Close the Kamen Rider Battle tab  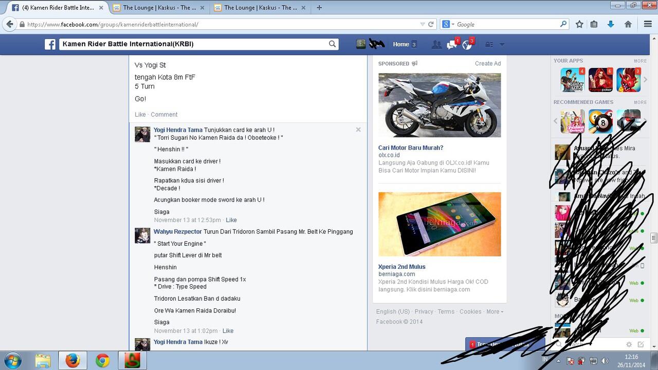tap(101, 8)
